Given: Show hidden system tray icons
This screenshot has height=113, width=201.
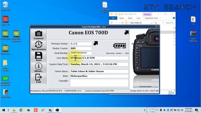Looking at the screenshot, I should 157,110.
